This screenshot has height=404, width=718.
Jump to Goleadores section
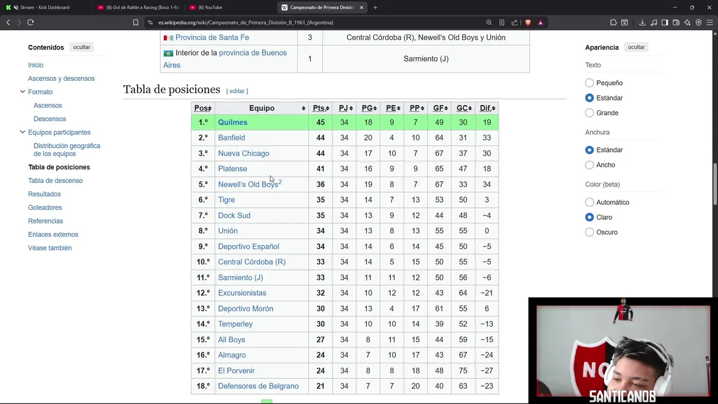45,208
